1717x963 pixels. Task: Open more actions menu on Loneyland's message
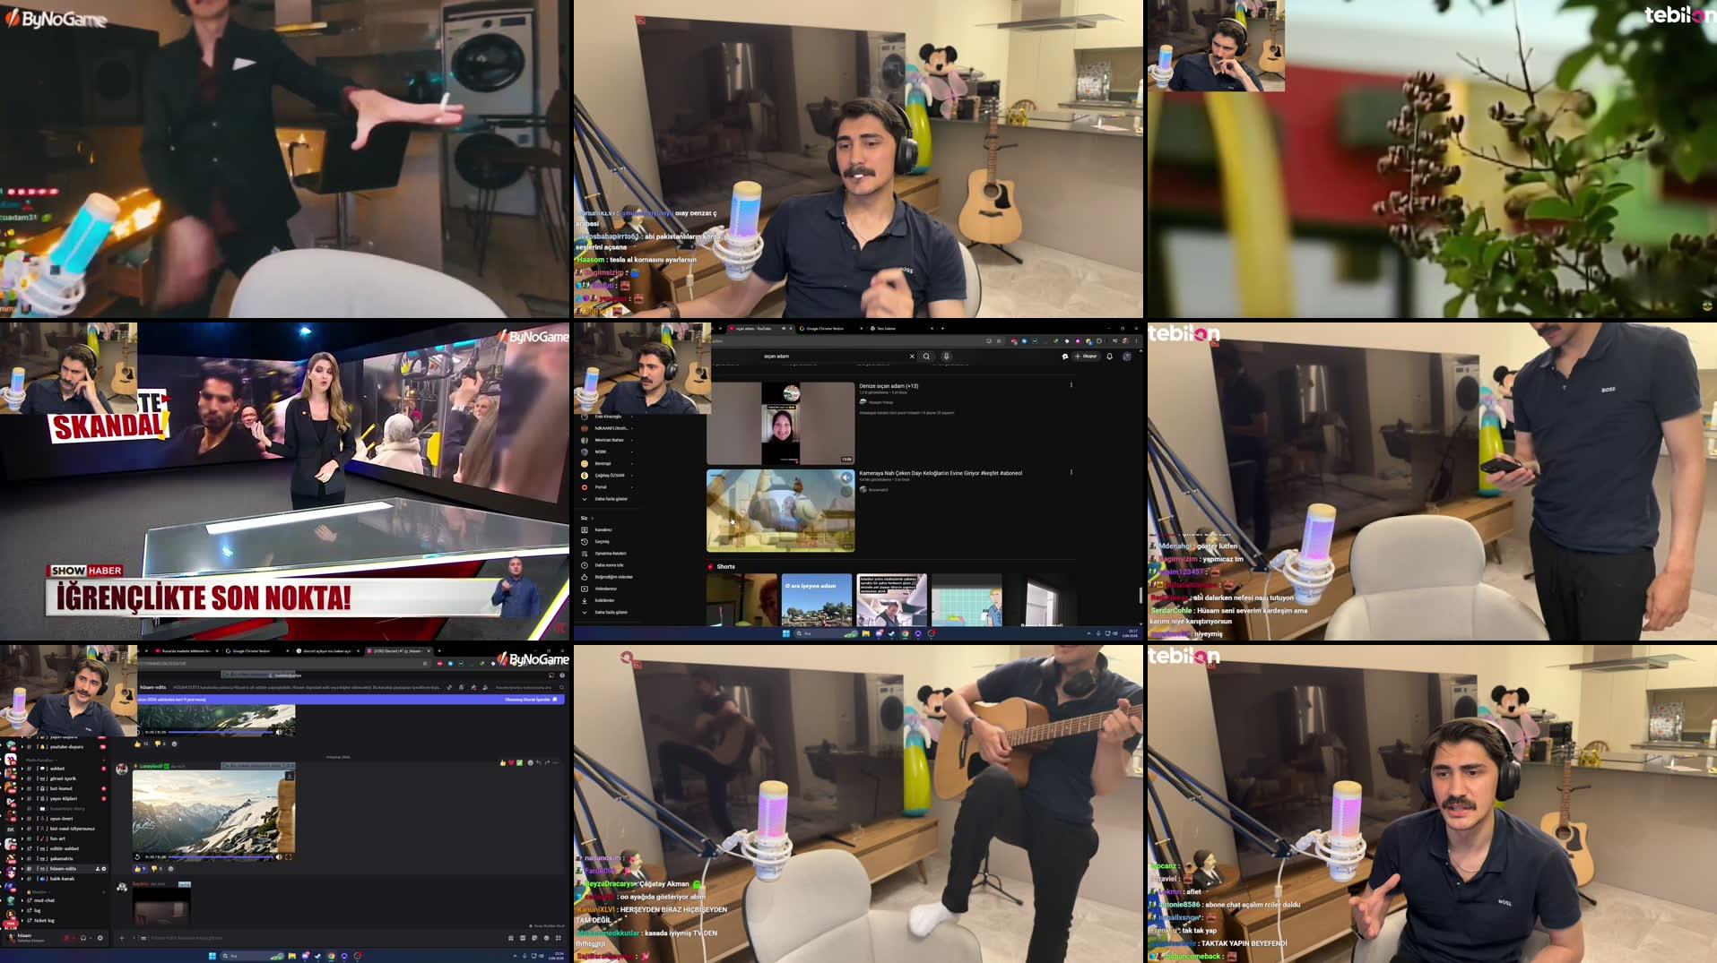pos(556,763)
